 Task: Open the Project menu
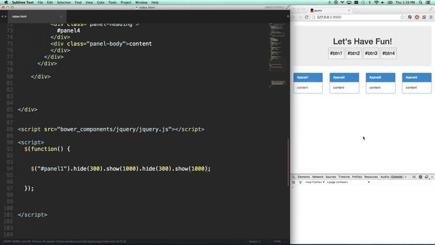click(x=126, y=2)
